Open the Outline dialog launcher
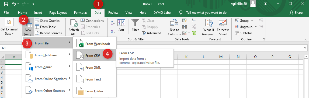This screenshot has height=98, width=309. (264, 40)
